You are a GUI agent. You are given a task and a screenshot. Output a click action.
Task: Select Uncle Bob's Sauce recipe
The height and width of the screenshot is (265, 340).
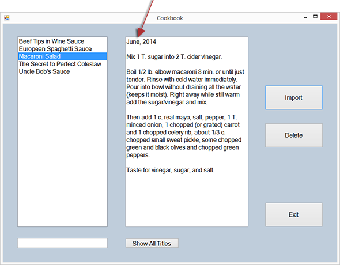coord(44,71)
